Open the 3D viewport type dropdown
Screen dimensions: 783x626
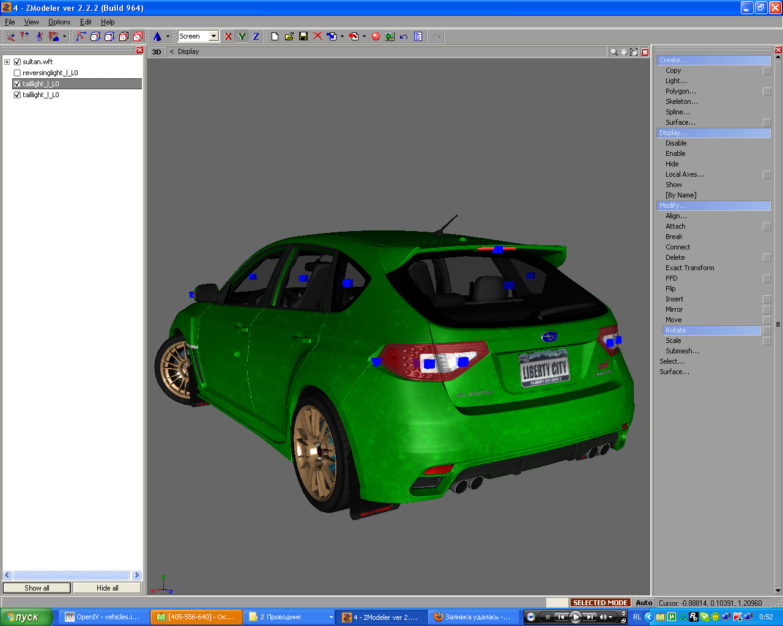157,52
